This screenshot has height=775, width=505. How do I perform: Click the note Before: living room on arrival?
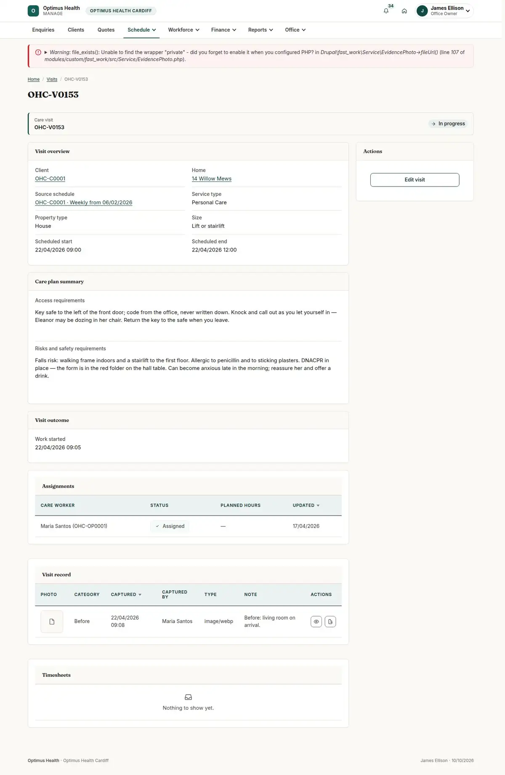click(270, 621)
